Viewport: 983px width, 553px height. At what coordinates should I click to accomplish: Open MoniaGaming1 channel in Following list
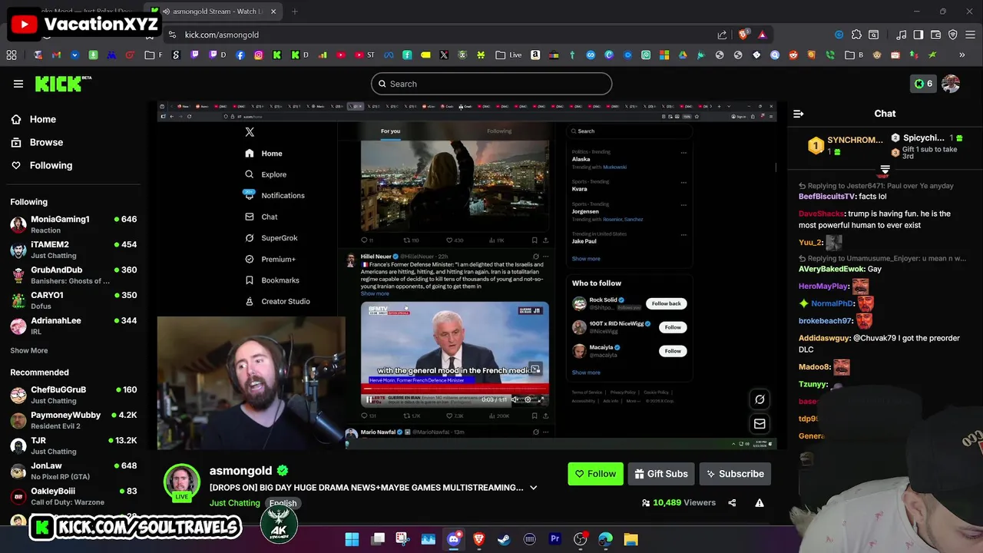tap(73, 224)
